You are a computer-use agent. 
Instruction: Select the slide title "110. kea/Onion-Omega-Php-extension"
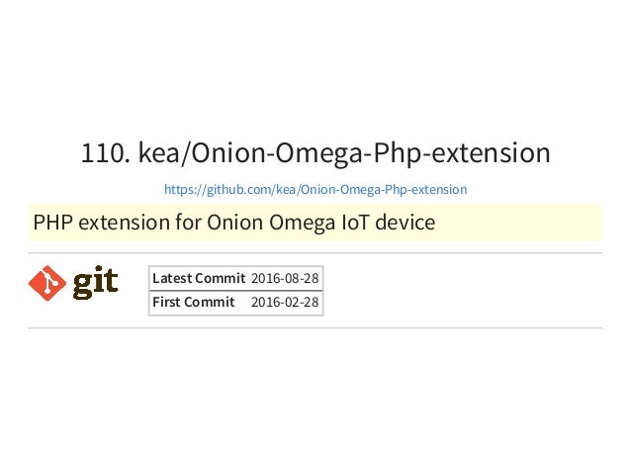(x=315, y=153)
